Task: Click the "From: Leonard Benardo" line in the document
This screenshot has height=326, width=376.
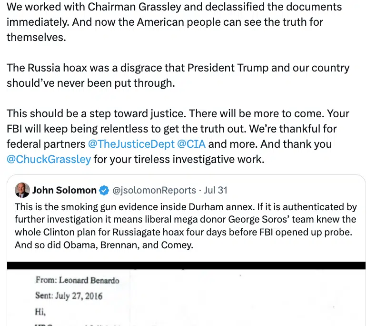Action: 77,280
